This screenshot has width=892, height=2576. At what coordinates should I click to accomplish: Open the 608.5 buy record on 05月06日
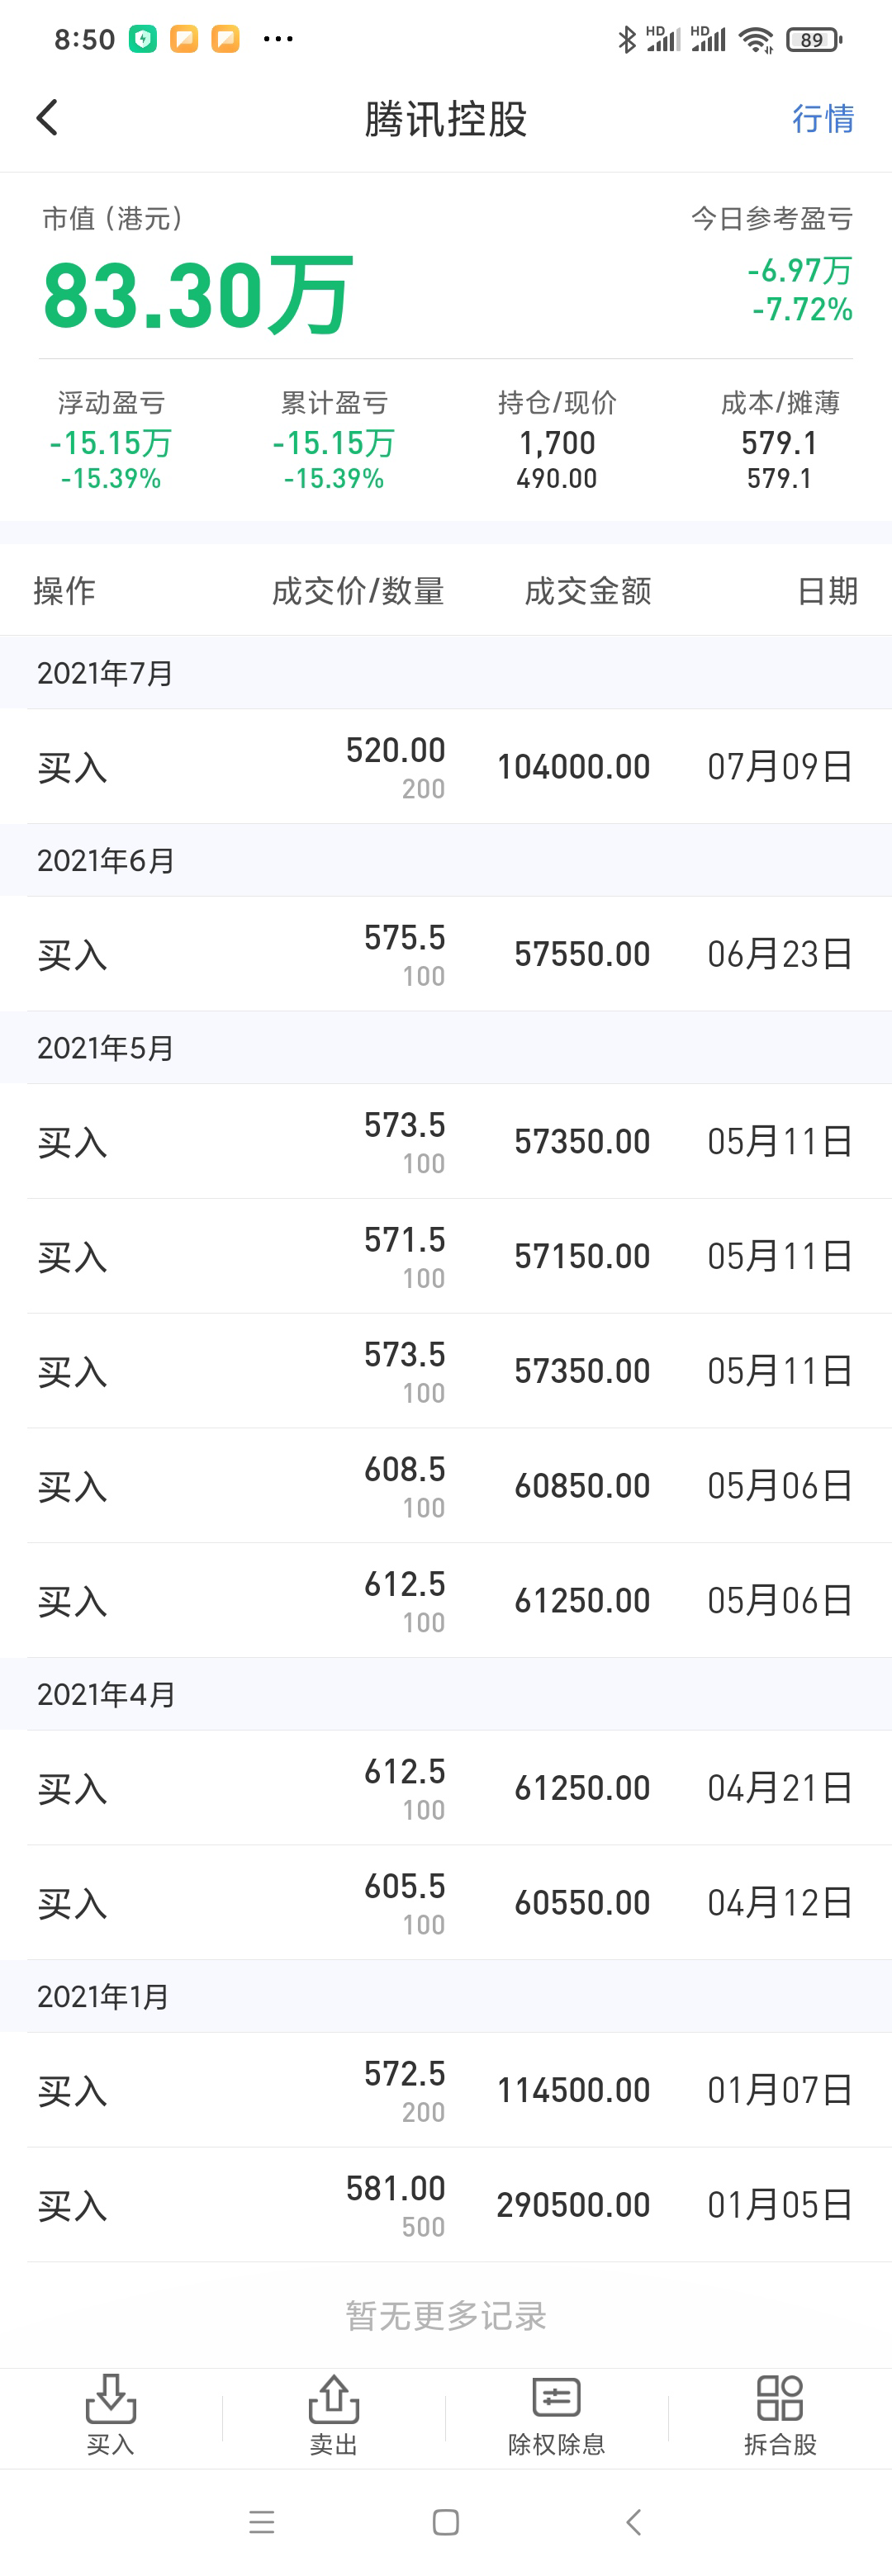click(x=446, y=1486)
